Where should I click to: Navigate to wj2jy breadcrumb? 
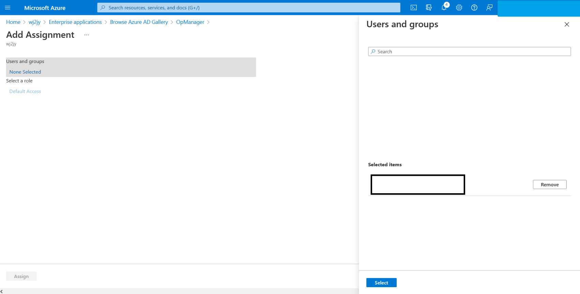pyautogui.click(x=34, y=22)
